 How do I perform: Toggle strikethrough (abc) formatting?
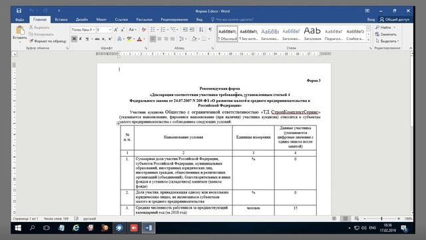tap(97, 39)
